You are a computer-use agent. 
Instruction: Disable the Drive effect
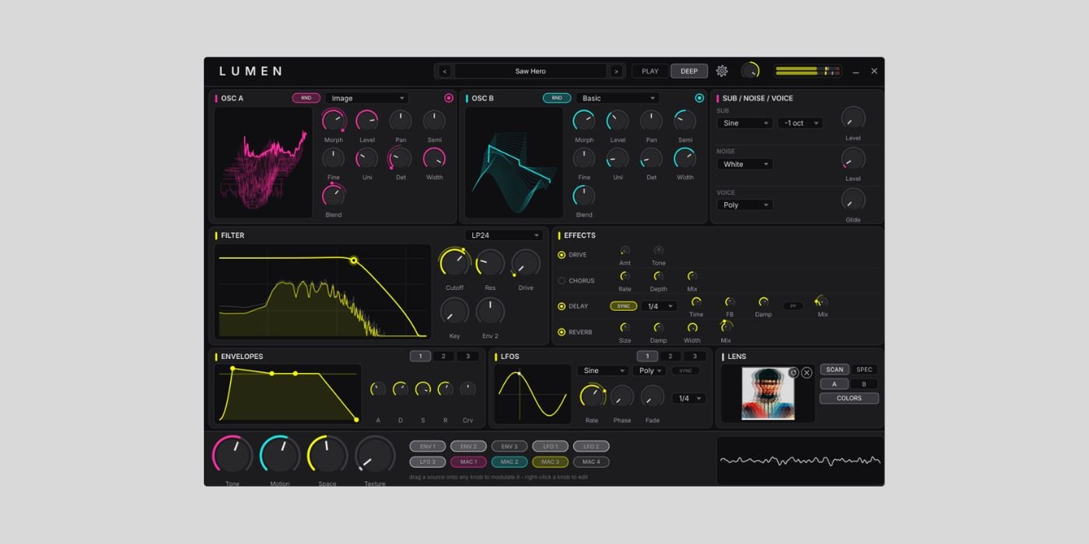click(562, 255)
